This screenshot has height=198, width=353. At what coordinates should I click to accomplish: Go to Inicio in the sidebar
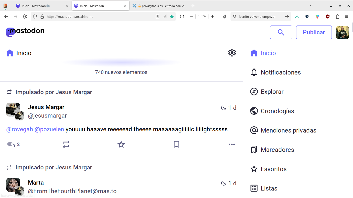pyautogui.click(x=263, y=53)
